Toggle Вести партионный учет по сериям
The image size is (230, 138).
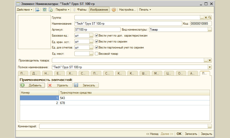click(97, 48)
